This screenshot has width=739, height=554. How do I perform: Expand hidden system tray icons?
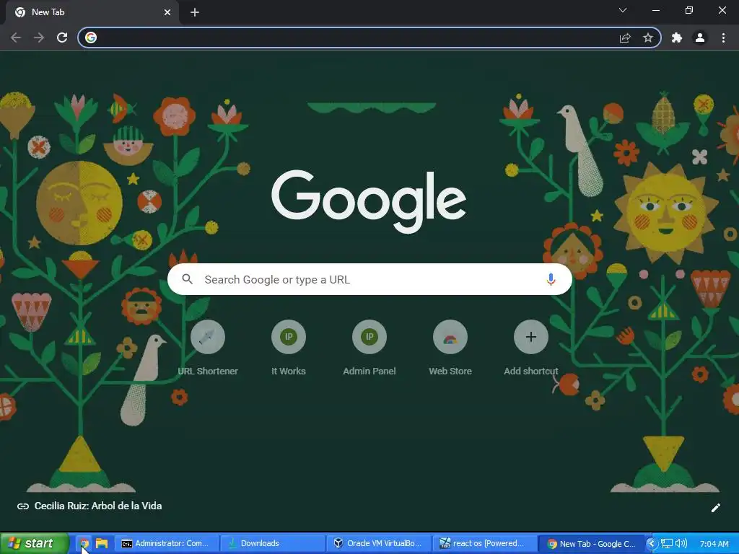point(652,543)
